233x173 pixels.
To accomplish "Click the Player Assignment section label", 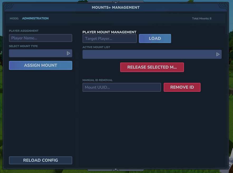I will coord(24,31).
